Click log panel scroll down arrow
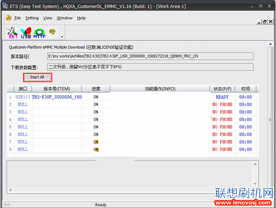Viewport: 276px width, 208px height. coord(255,184)
